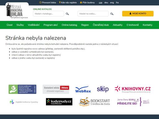Open the kudyznudy.cz banner
The width and height of the screenshot is (159, 119).
59,102
